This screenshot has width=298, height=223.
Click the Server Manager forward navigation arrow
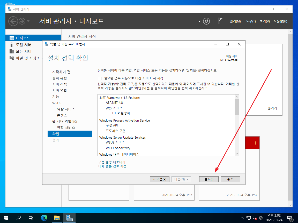tap(22, 21)
